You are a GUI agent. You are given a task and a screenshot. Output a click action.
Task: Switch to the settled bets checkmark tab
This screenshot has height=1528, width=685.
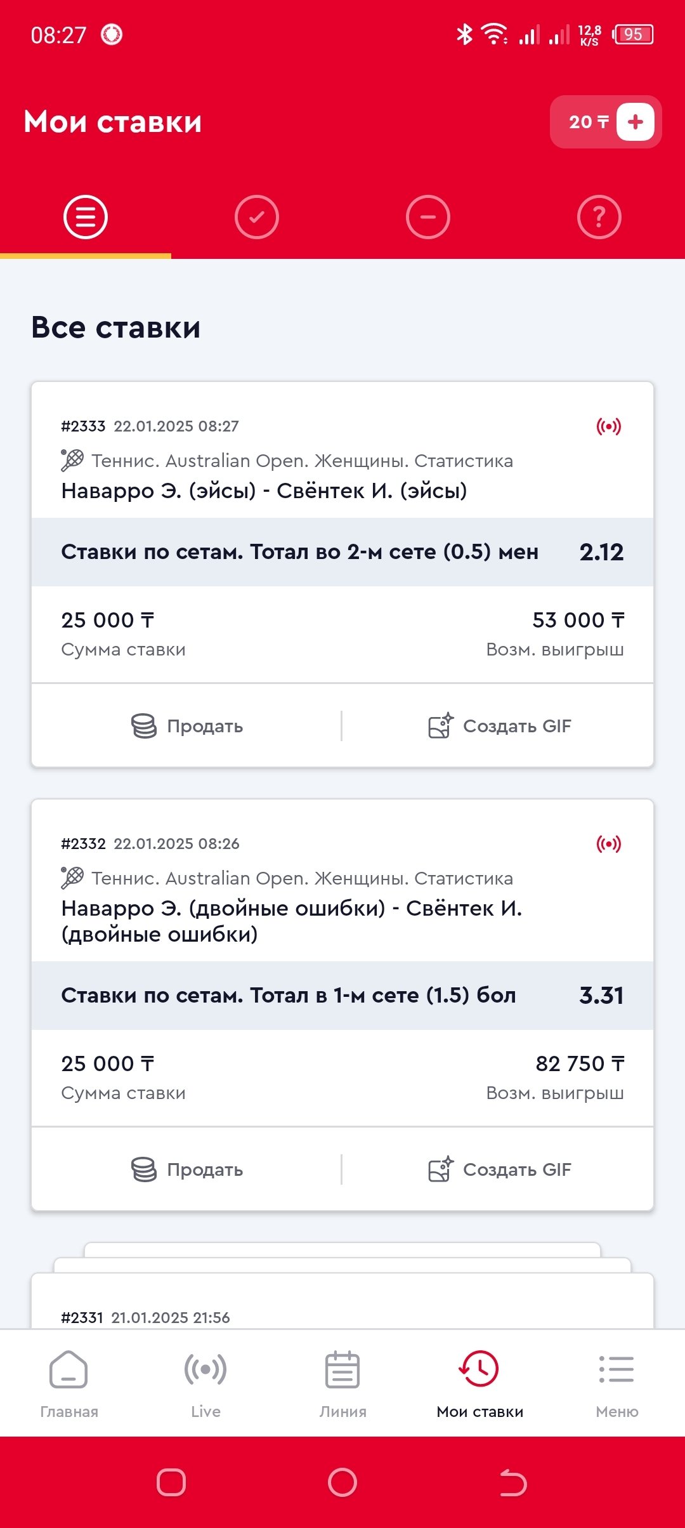(257, 217)
